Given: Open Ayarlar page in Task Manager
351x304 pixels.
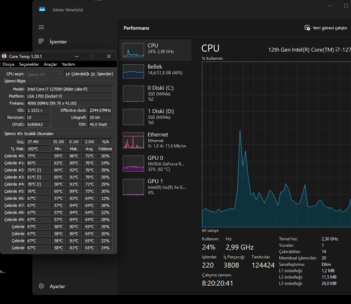Looking at the screenshot, I should pyautogui.click(x=57, y=286).
